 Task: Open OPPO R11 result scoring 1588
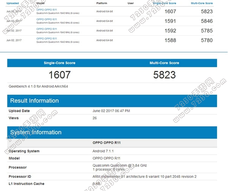click(x=46, y=38)
